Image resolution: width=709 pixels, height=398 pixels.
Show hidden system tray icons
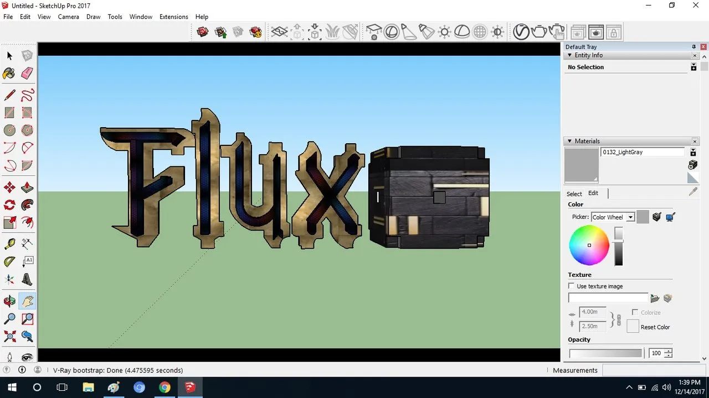point(629,387)
